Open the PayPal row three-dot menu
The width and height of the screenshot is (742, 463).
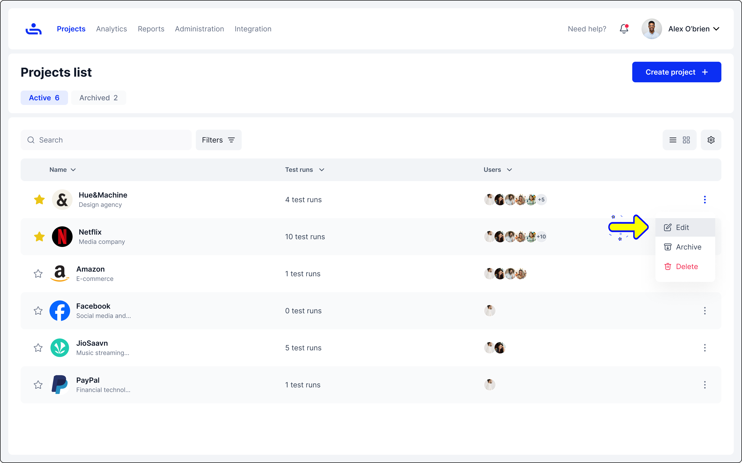click(705, 385)
